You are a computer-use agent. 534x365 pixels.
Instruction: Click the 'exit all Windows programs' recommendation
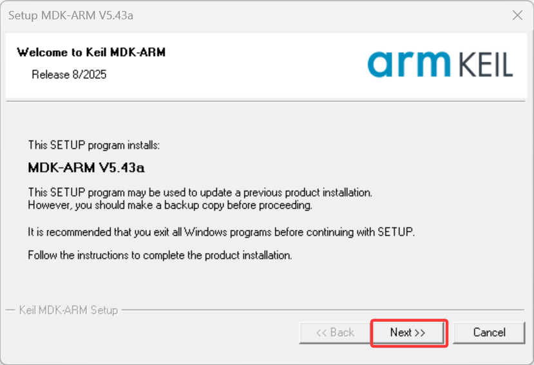click(x=222, y=232)
